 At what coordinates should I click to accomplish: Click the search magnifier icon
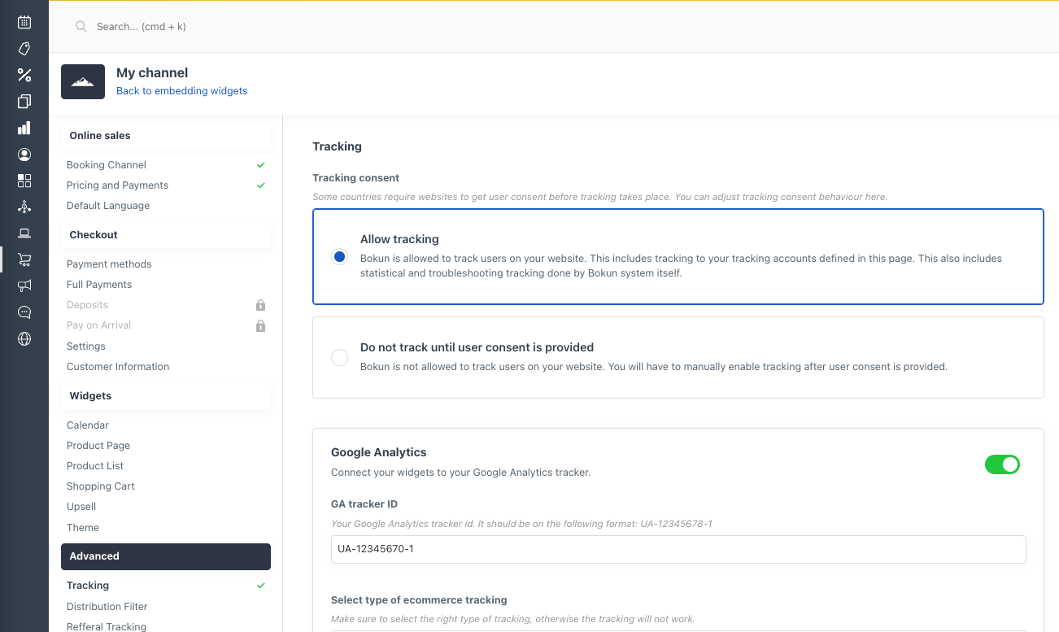81,27
